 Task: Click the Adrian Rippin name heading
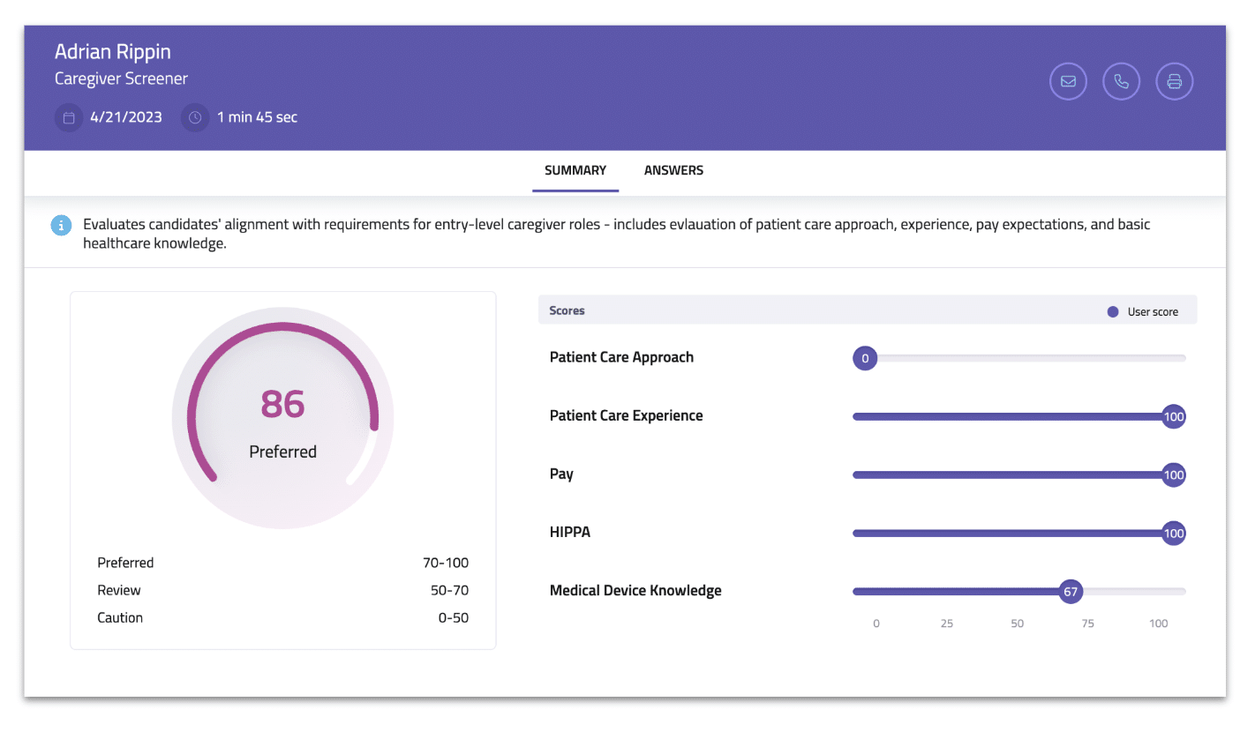point(115,51)
